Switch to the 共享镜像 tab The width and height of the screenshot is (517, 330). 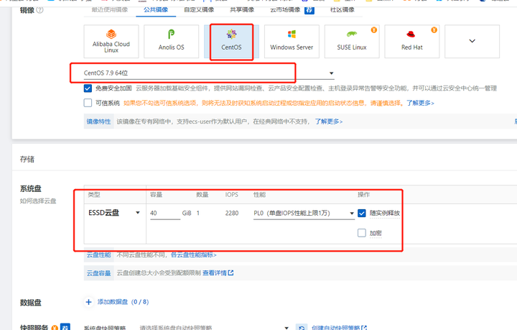(x=242, y=10)
